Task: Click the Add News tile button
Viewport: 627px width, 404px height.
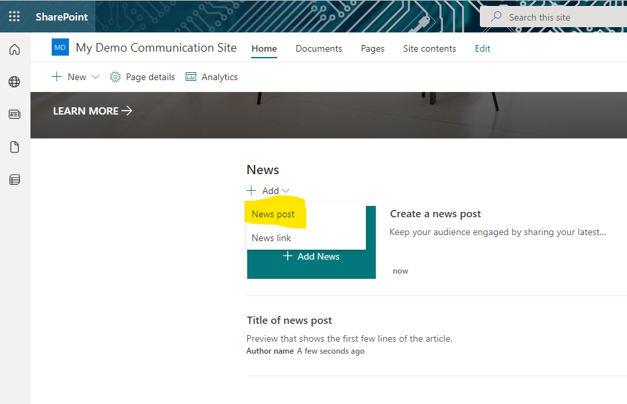Action: click(311, 256)
